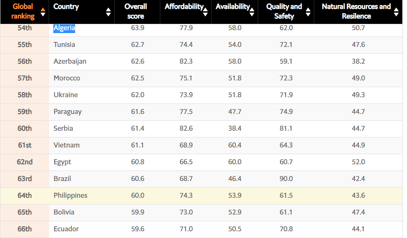The height and width of the screenshot is (238, 407).
Task: Click the Tunisia country cell
Action: pos(64,45)
